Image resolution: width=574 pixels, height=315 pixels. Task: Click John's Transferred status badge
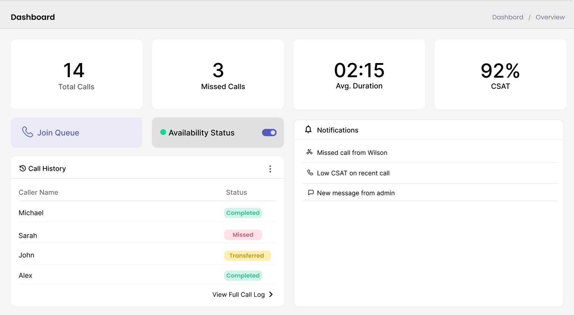[247, 256]
